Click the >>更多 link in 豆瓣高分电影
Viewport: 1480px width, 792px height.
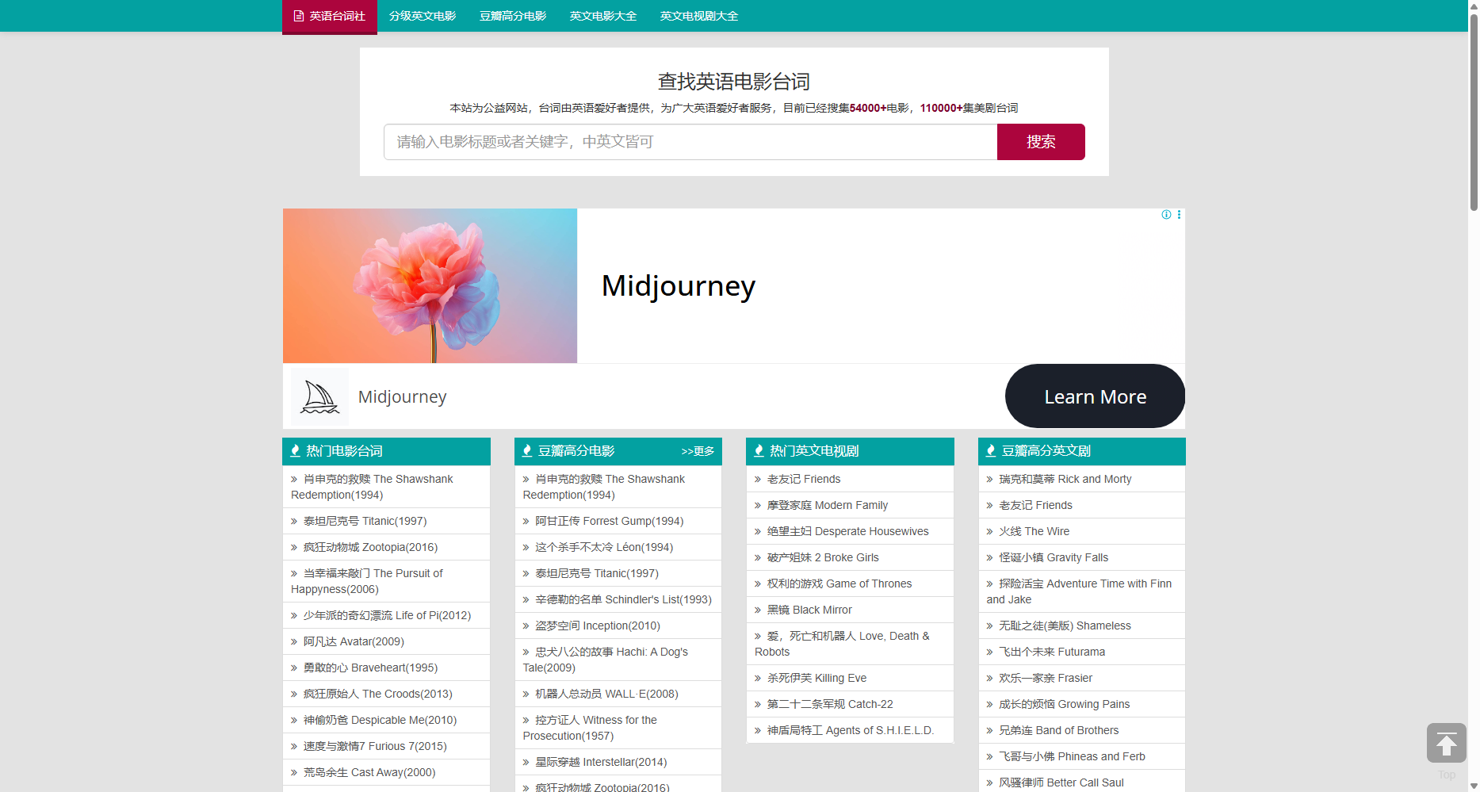[698, 452]
